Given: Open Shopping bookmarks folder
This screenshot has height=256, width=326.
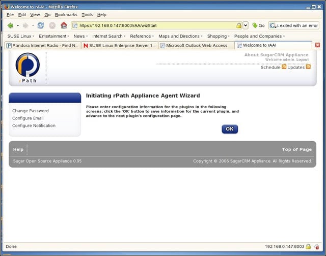Looking at the screenshot, I should (x=219, y=36).
